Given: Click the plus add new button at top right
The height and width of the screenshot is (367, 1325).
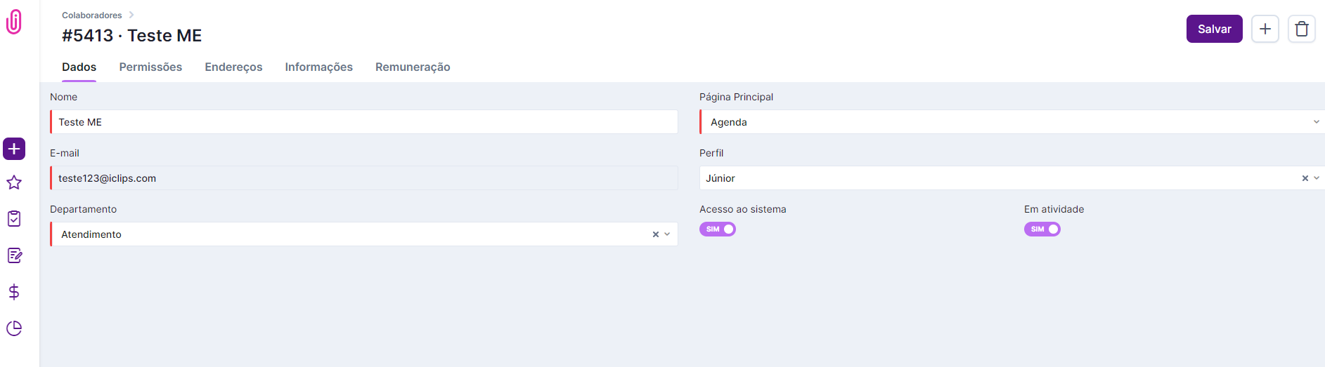Looking at the screenshot, I should point(1265,29).
